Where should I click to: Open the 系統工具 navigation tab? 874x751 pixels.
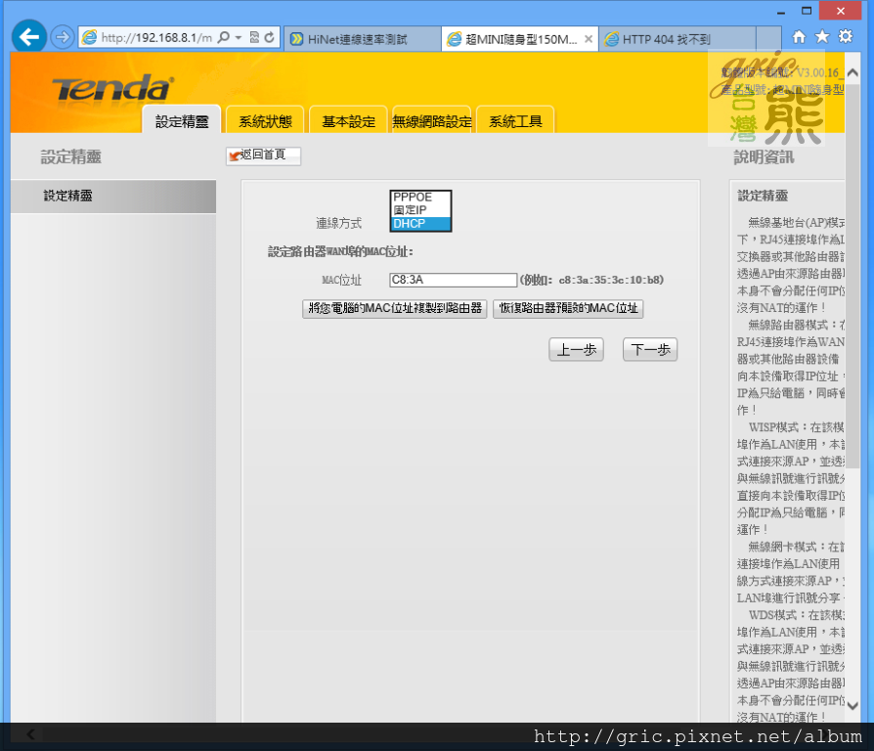[x=515, y=120]
